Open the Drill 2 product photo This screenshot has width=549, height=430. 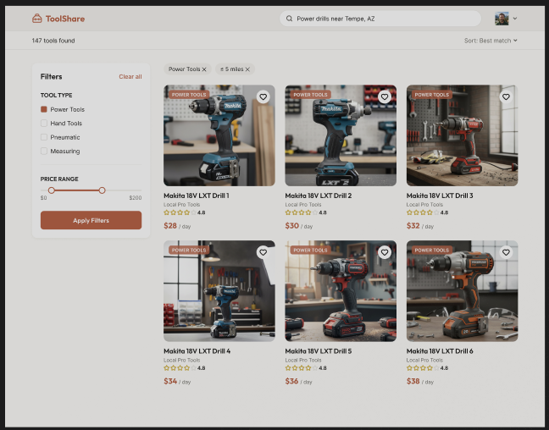point(341,135)
